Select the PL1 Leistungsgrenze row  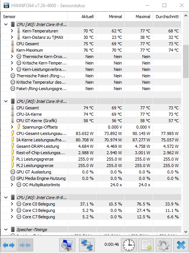coord(91,159)
